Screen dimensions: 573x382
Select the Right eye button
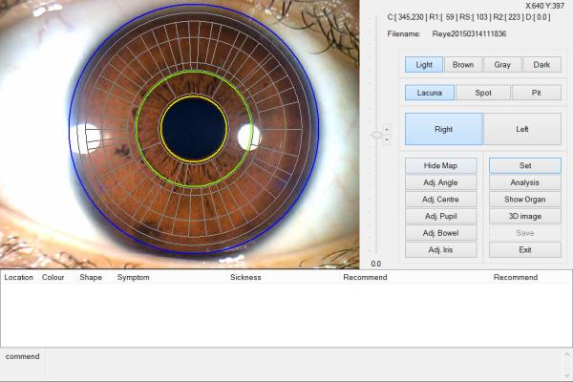(x=444, y=129)
